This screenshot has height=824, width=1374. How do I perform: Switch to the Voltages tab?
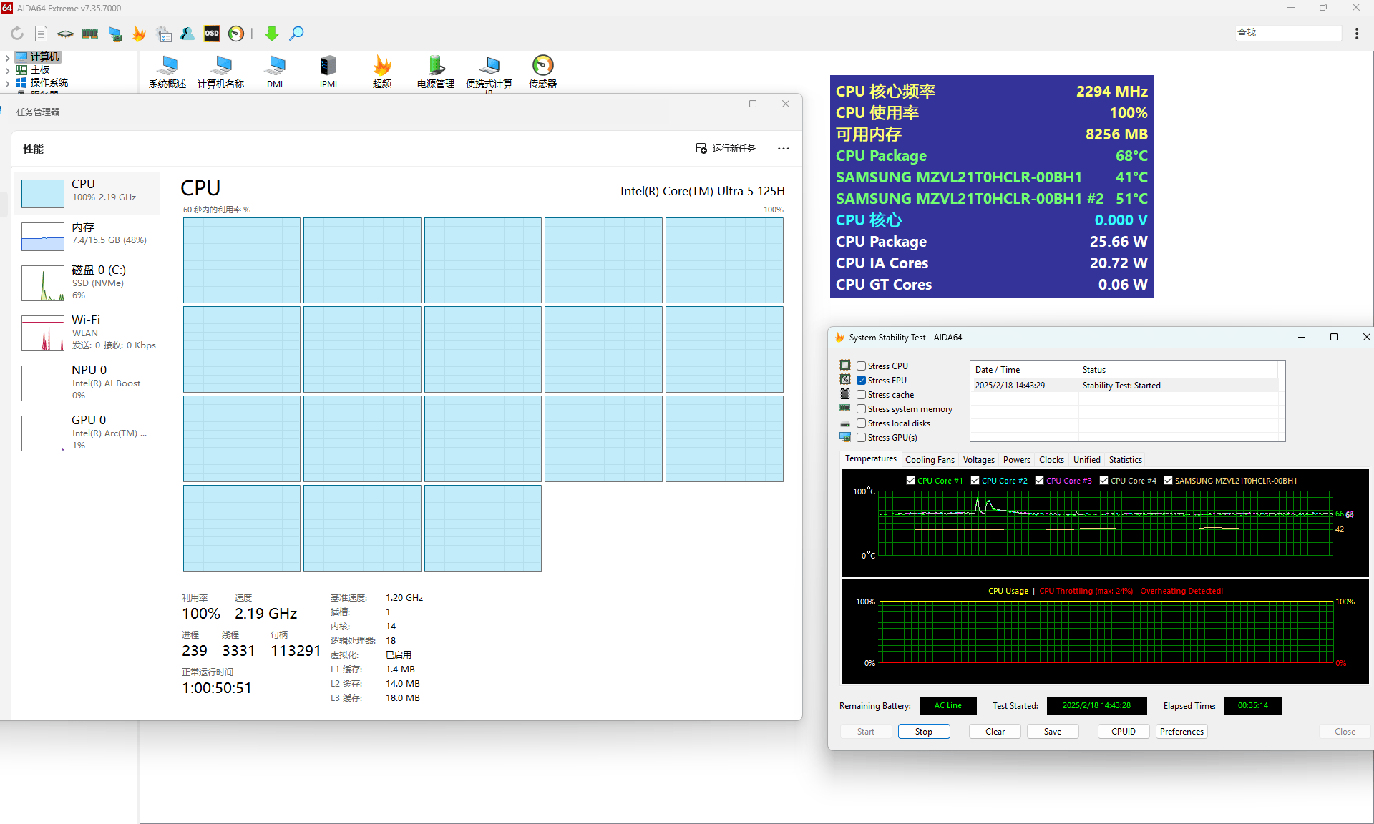point(978,460)
